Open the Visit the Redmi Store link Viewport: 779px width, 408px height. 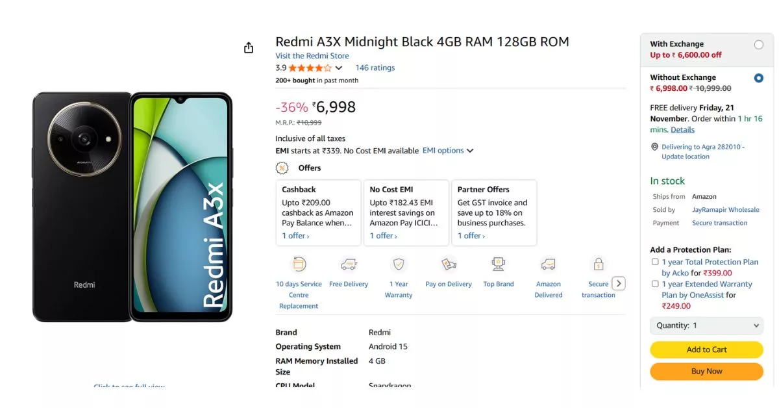pos(312,55)
